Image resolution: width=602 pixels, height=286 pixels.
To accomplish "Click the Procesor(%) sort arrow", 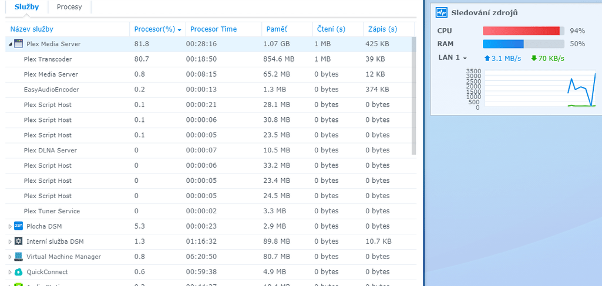I will pos(179,30).
